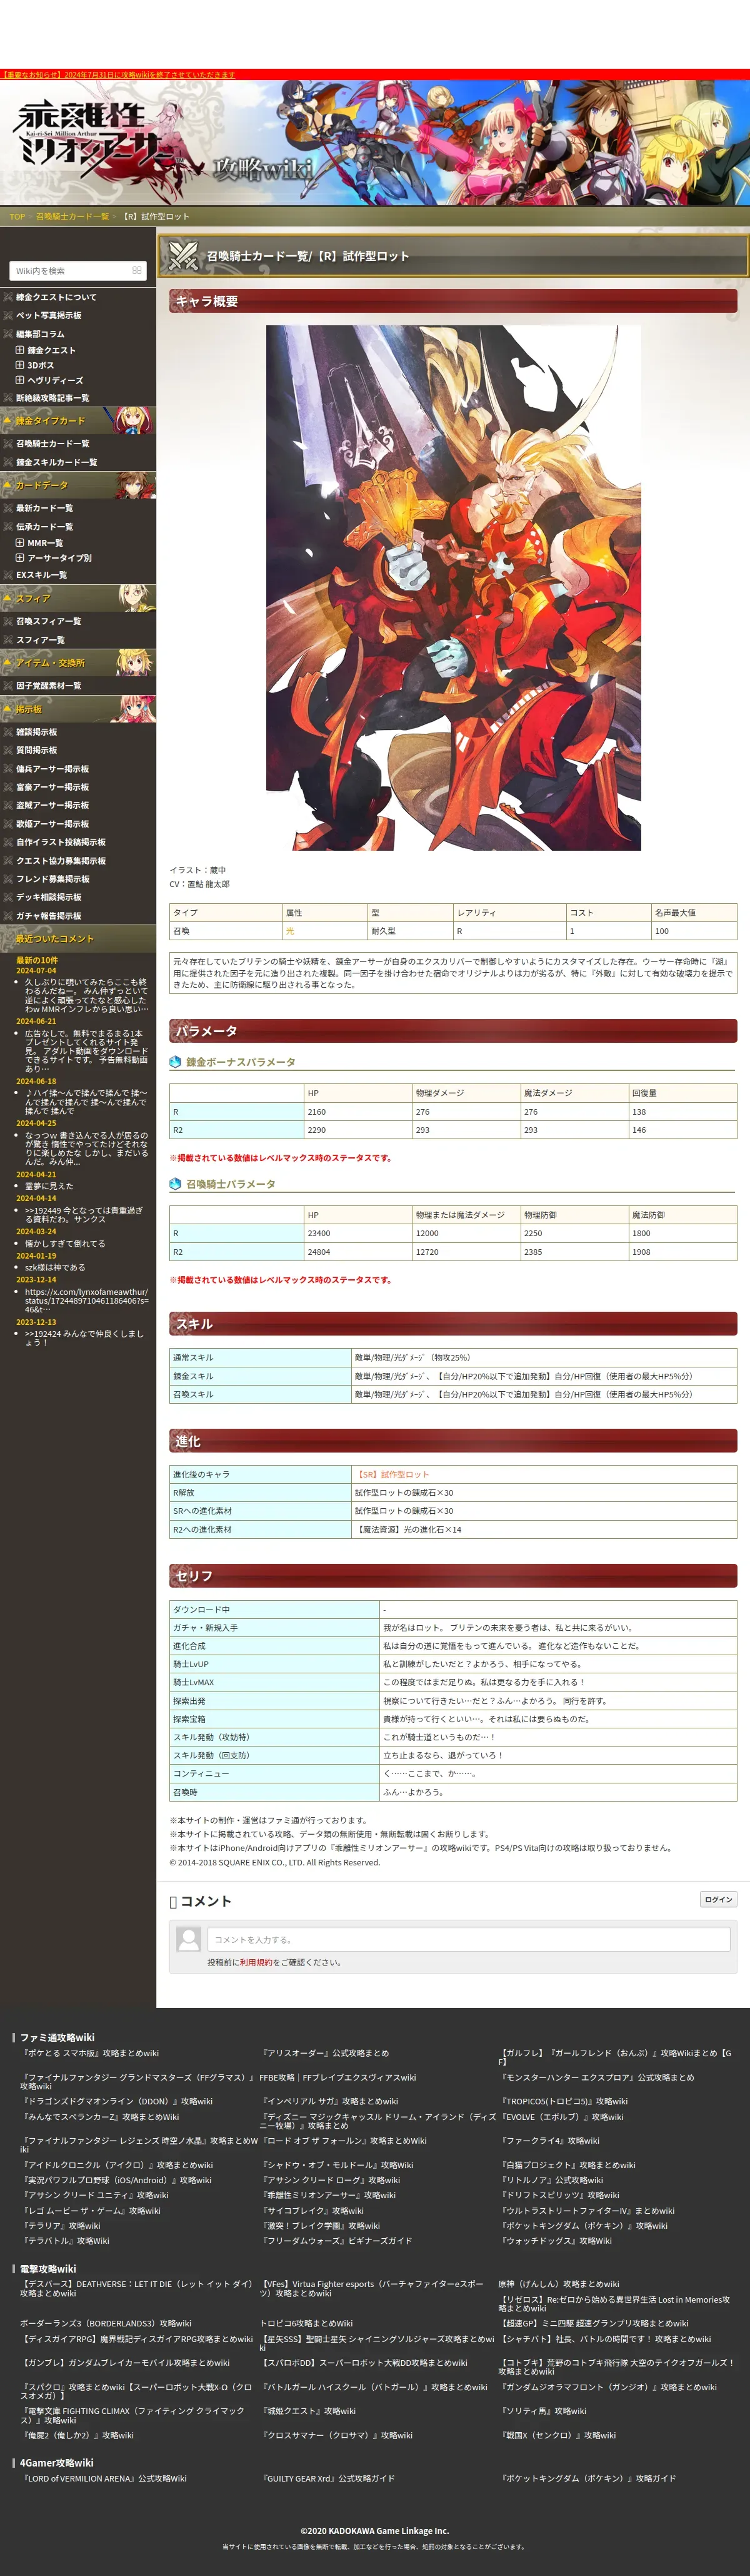
Task: Open 伝承カード一覧 in the sidebar
Action: pyautogui.click(x=45, y=527)
